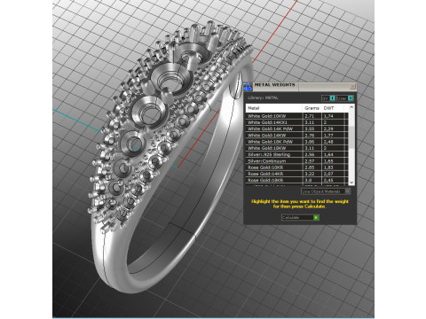Click the 1,74 DWT value cell
Viewport: 426px width, 319px height.
coord(333,116)
